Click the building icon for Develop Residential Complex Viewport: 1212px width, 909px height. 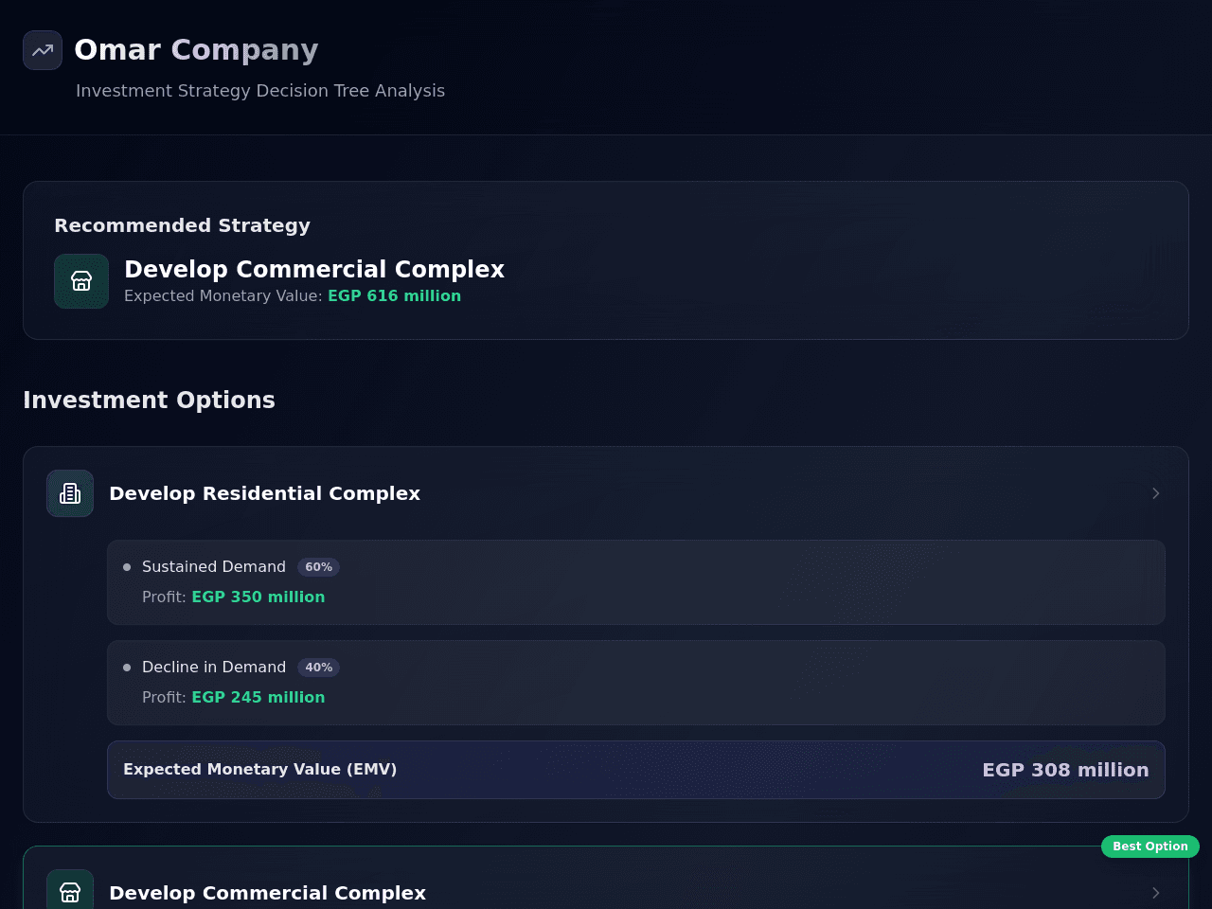coord(70,493)
